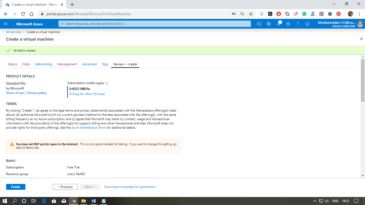View subscription credits info tooltip

tap(107, 83)
